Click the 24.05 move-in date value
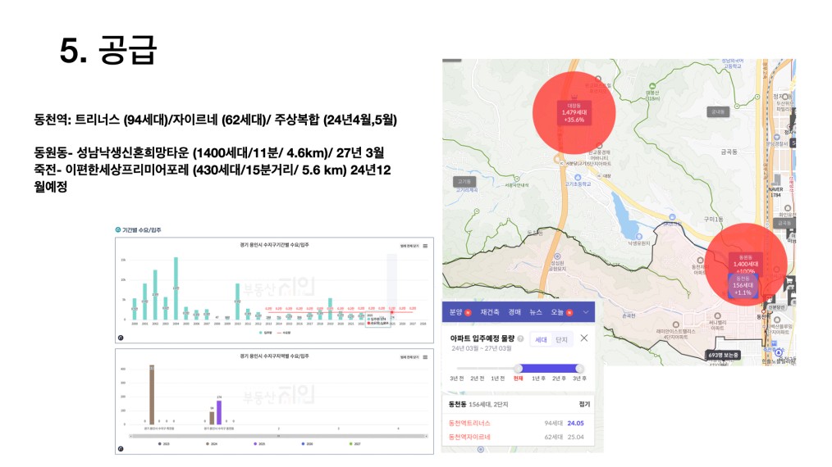The height and width of the screenshot is (467, 832). [576, 423]
